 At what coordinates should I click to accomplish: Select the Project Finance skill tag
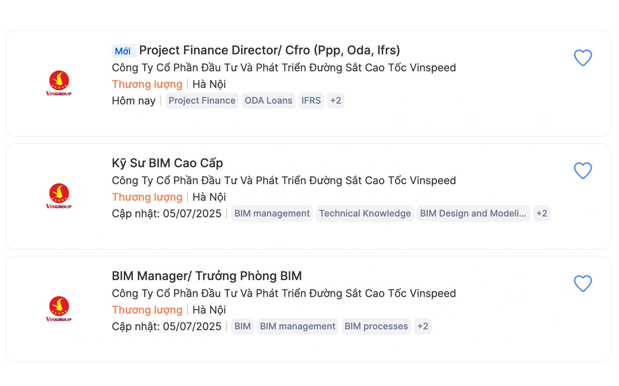[202, 101]
